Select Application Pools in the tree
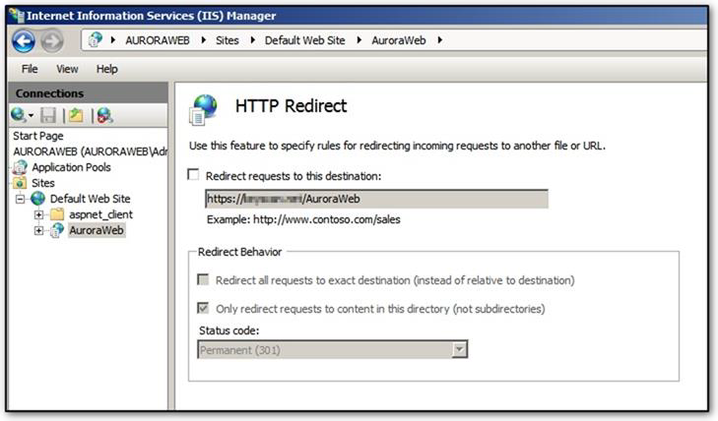The height and width of the screenshot is (421, 718). tap(70, 167)
